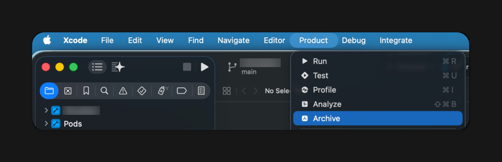This screenshot has height=162, width=502.
Task: Stop the running scheme
Action: click(187, 67)
